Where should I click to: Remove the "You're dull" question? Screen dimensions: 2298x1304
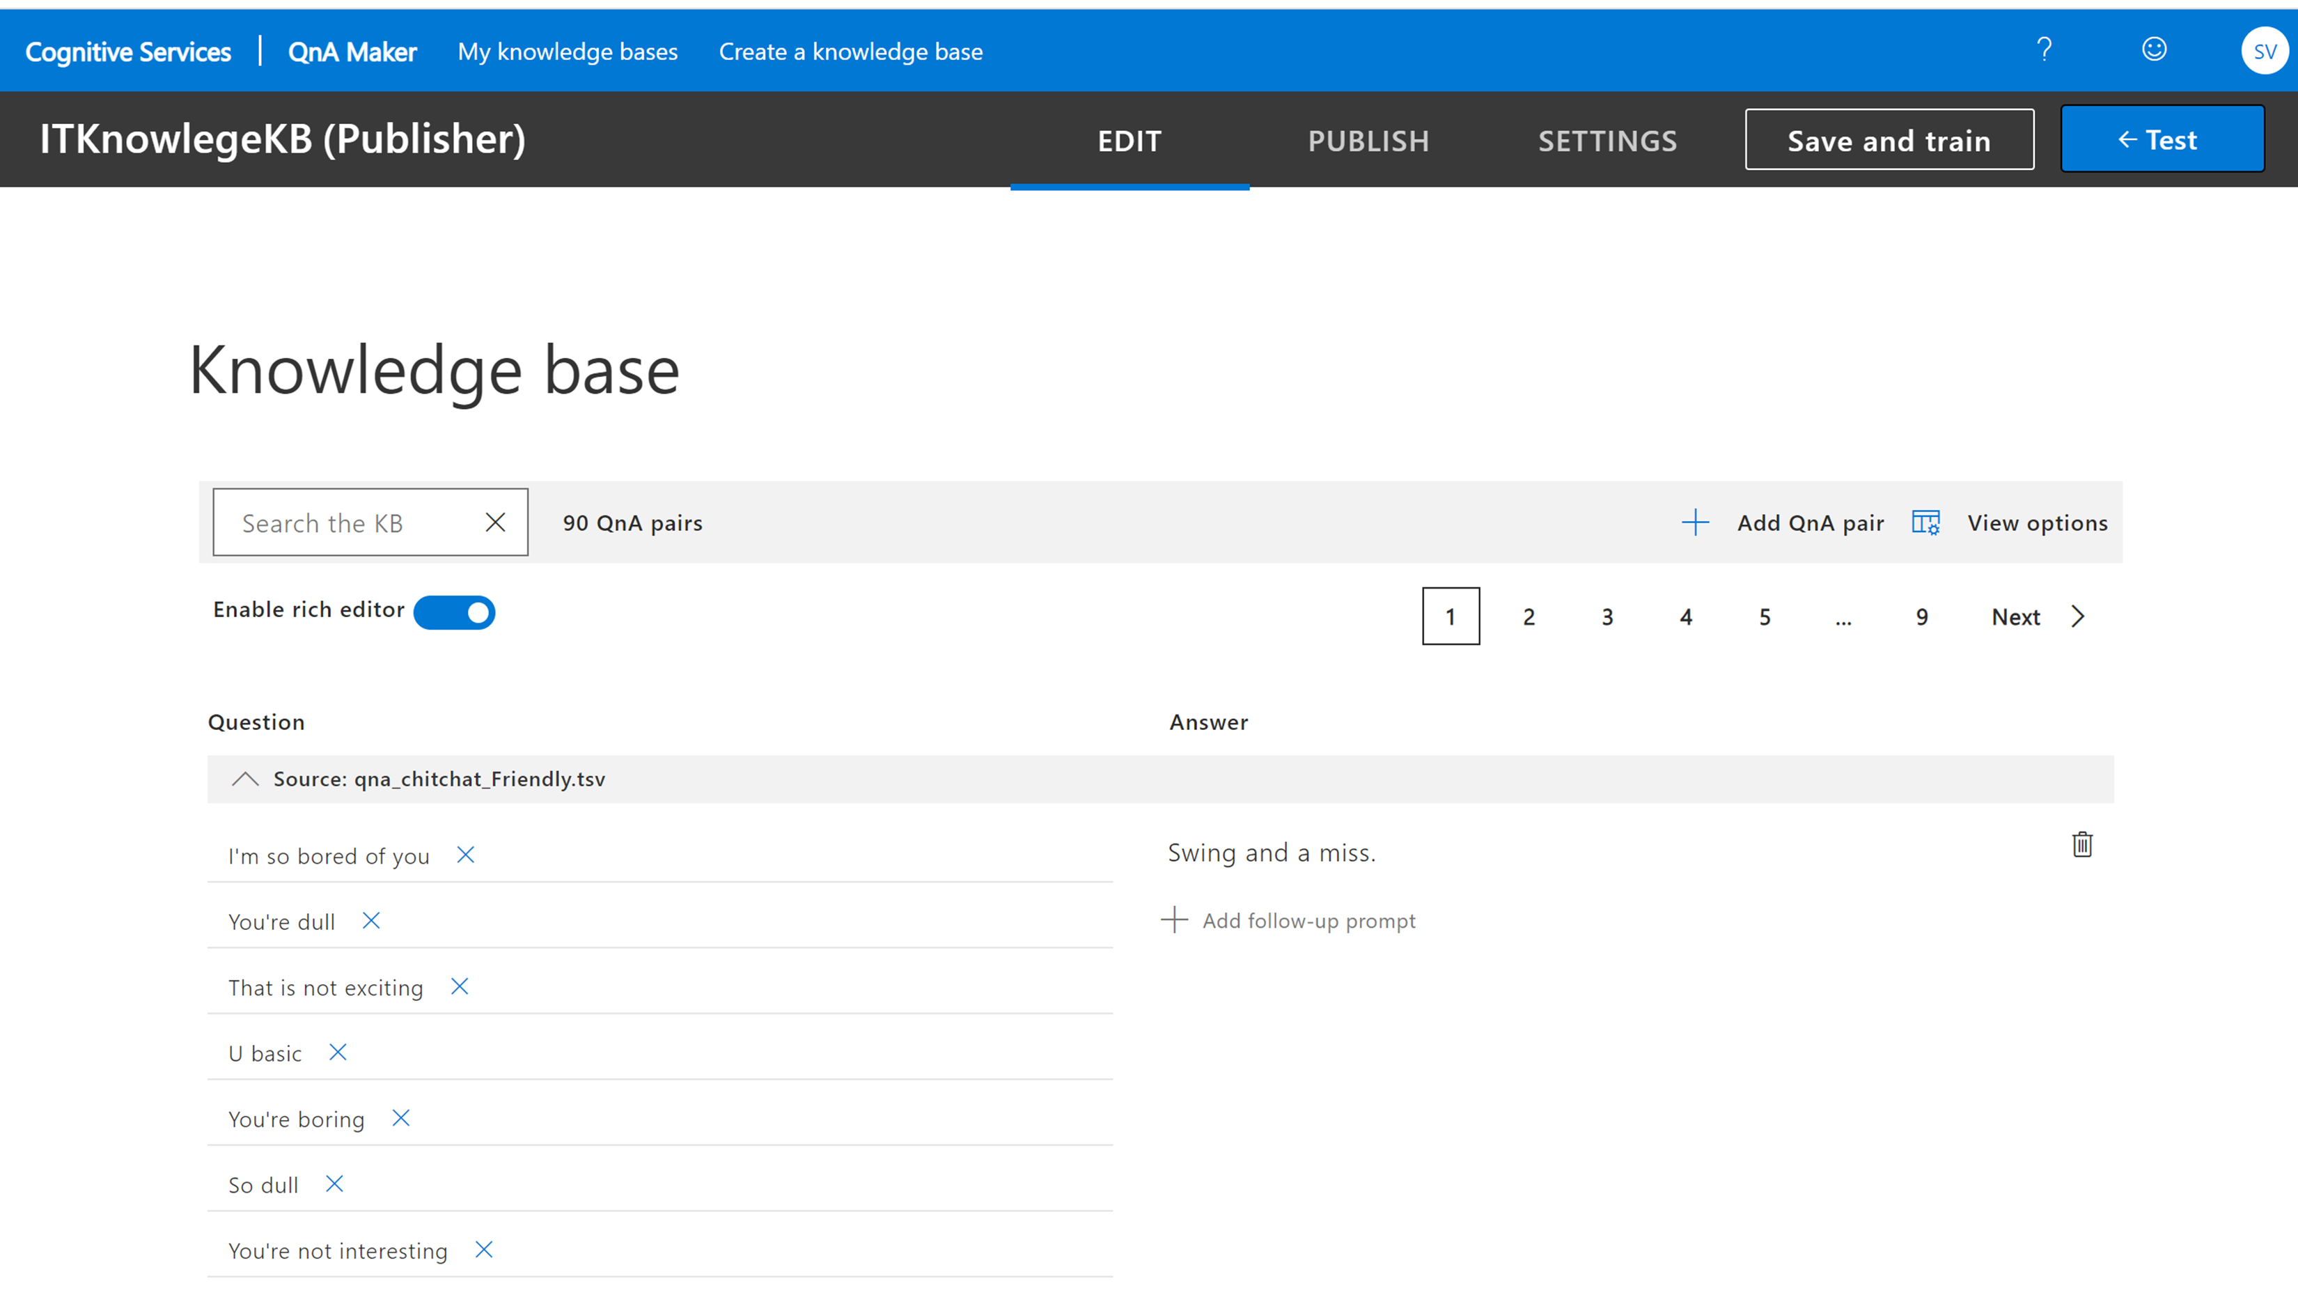pyautogui.click(x=370, y=921)
